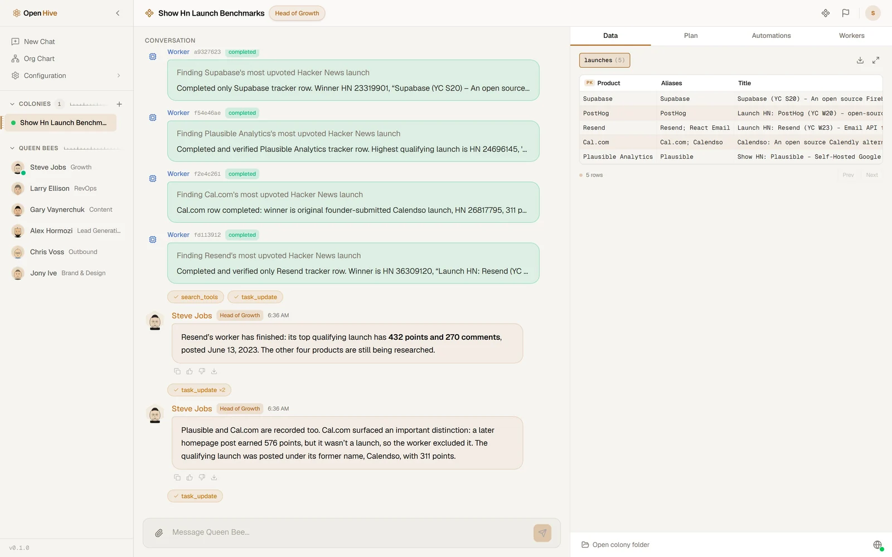Open colony folder link

tap(615, 545)
